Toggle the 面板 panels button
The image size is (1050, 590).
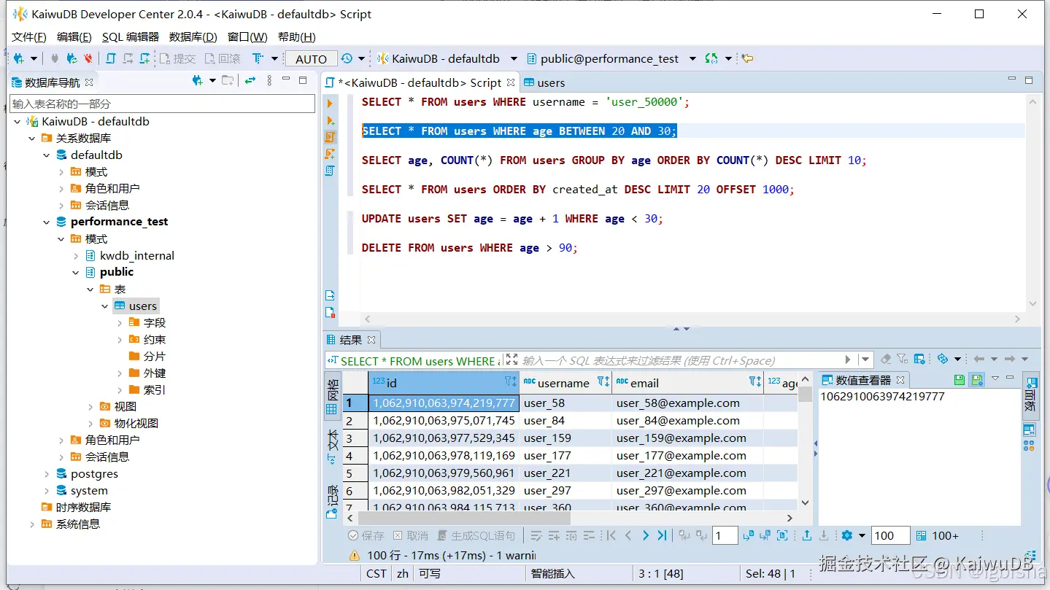click(x=1030, y=397)
